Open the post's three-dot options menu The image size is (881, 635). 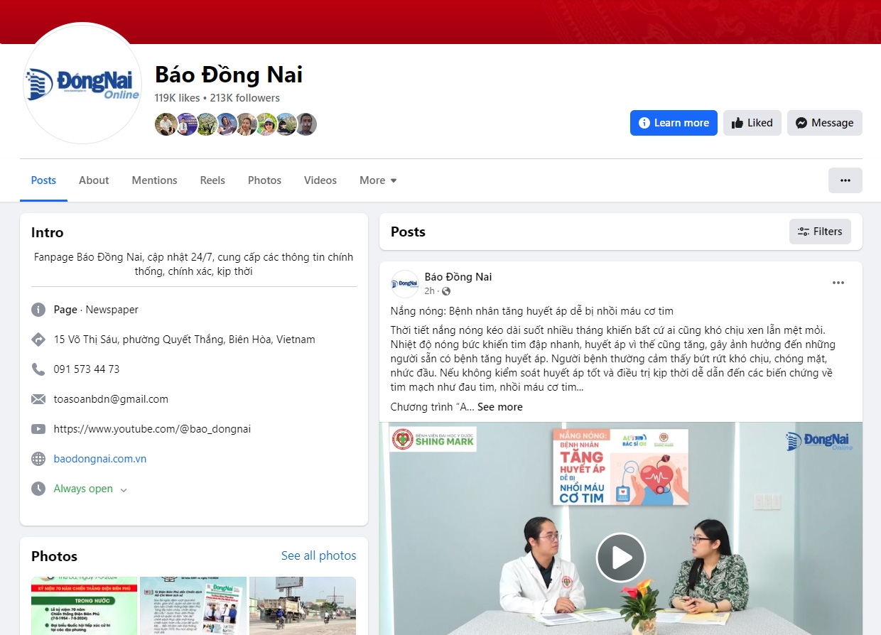click(x=838, y=283)
